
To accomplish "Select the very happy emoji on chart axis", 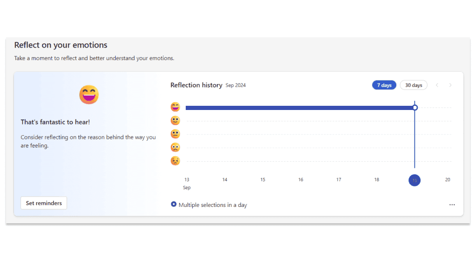I will (175, 107).
